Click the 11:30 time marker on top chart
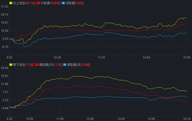This screenshot has width=192, height=121. 101,57
